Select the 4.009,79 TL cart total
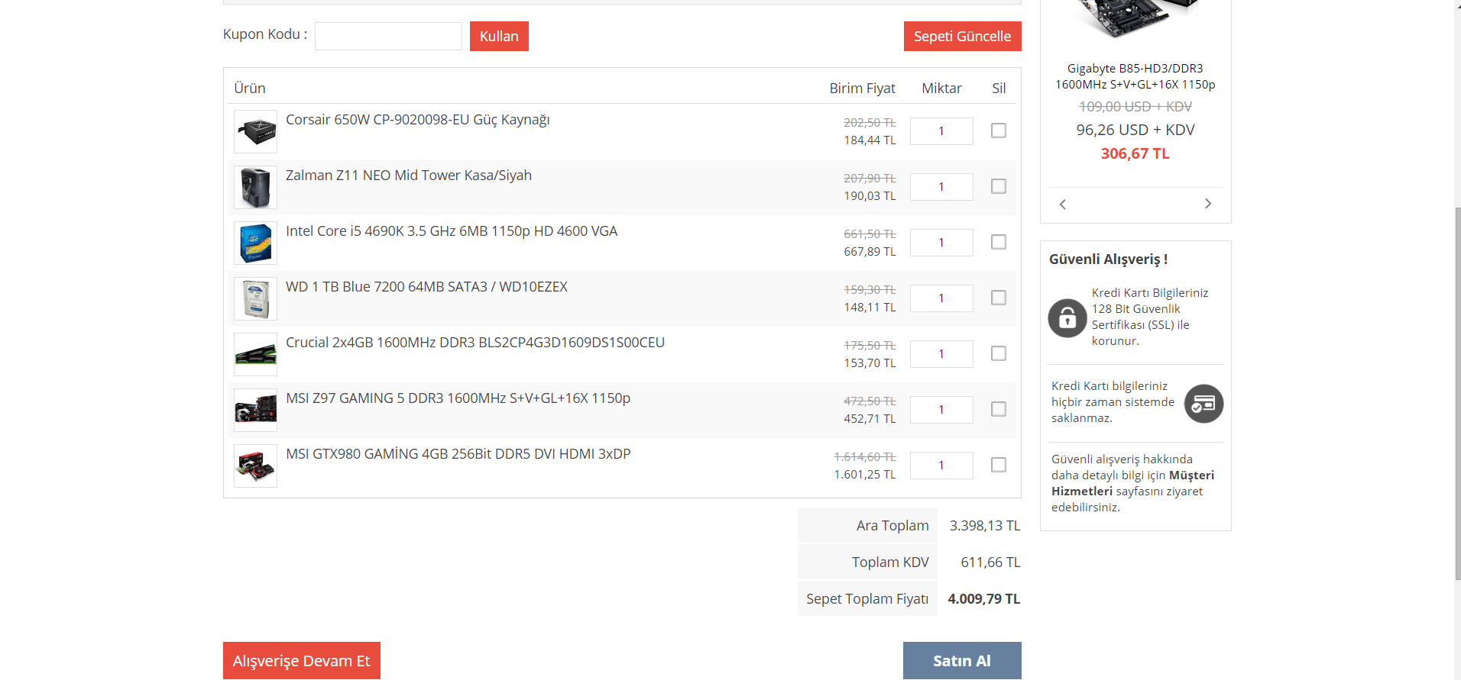1461x680 pixels. pos(984,599)
